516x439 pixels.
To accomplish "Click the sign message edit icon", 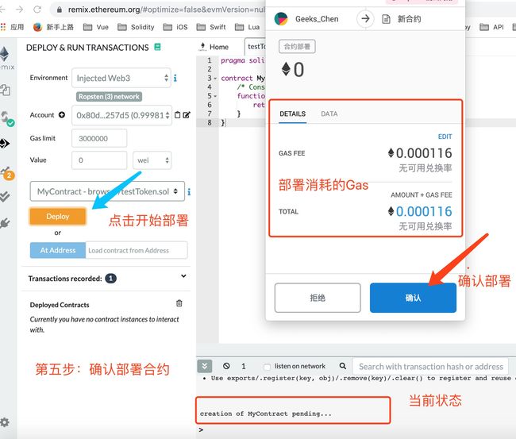I will 187,115.
